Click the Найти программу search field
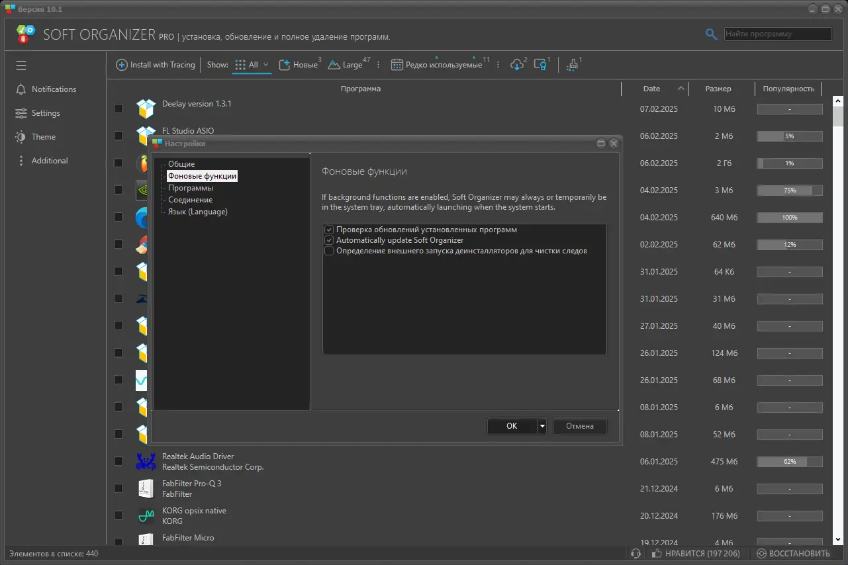The width and height of the screenshot is (848, 565). 778,34
